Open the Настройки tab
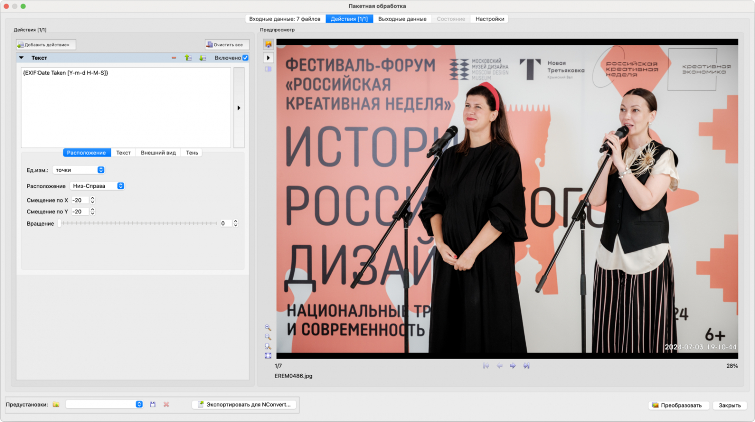755x422 pixels. tap(490, 19)
